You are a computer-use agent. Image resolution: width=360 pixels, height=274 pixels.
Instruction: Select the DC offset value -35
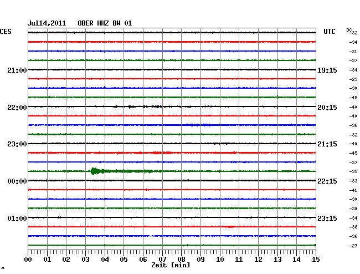pyautogui.click(x=353, y=171)
